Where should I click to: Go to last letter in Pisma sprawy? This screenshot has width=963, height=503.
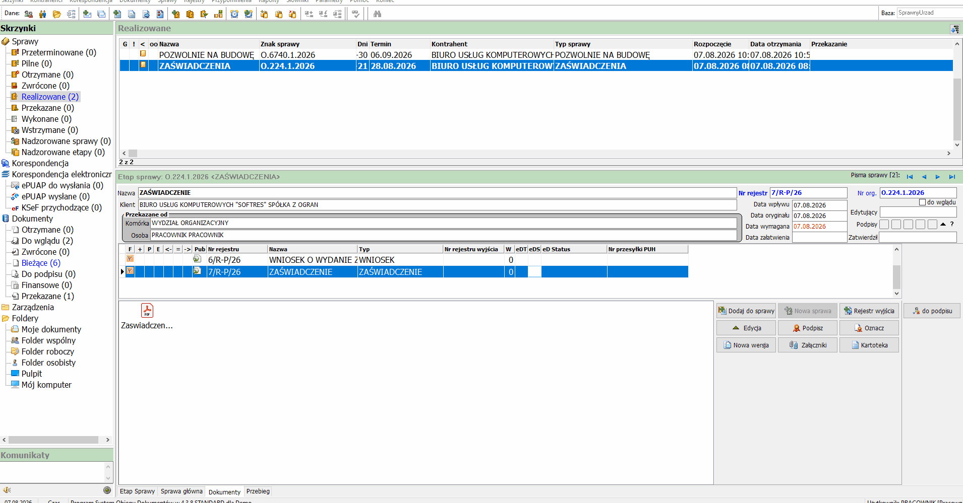coord(952,177)
